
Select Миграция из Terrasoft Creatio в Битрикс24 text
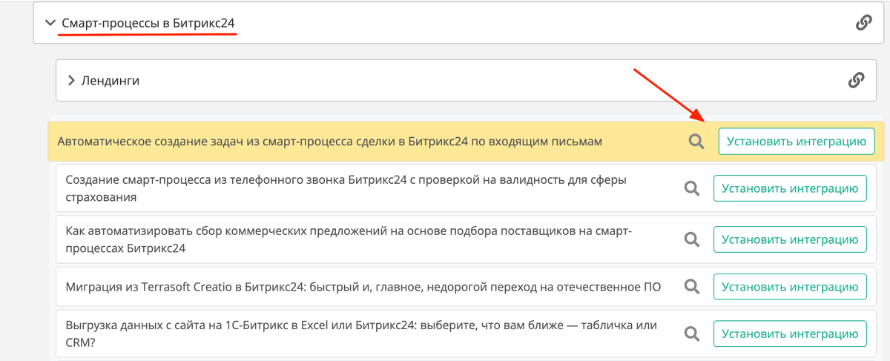(x=363, y=287)
